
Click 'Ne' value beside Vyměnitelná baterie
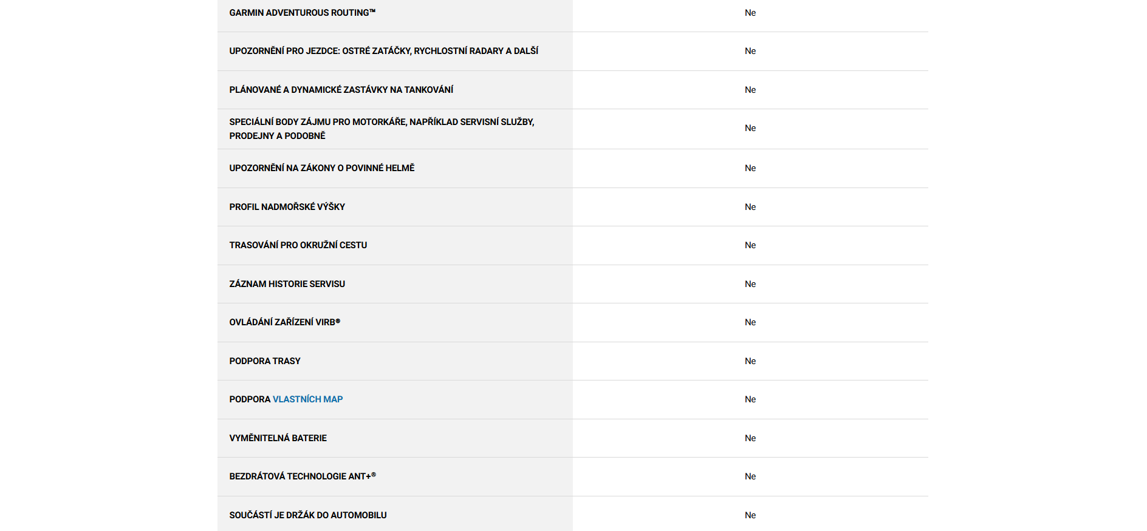pyautogui.click(x=750, y=438)
